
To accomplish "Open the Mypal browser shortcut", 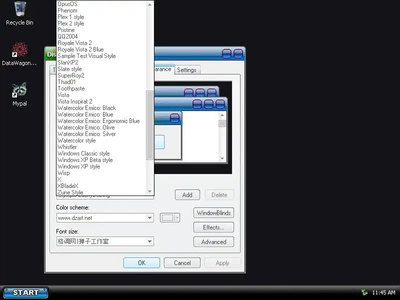I will tap(19, 94).
